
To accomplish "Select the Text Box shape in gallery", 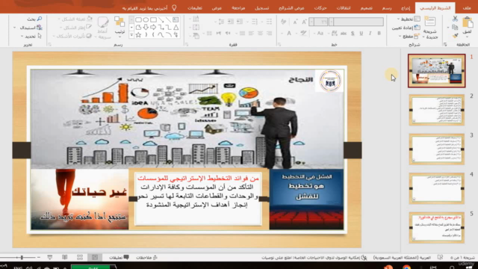I will tap(176, 20).
